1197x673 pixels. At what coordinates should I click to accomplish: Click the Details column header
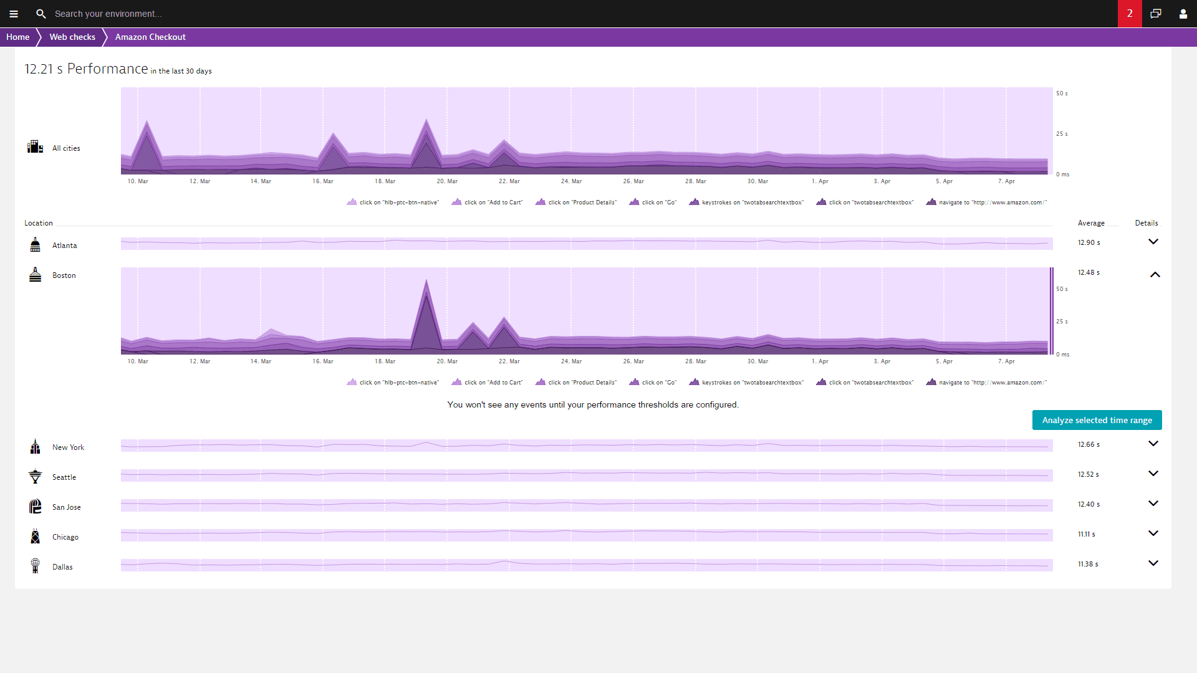[1147, 223]
